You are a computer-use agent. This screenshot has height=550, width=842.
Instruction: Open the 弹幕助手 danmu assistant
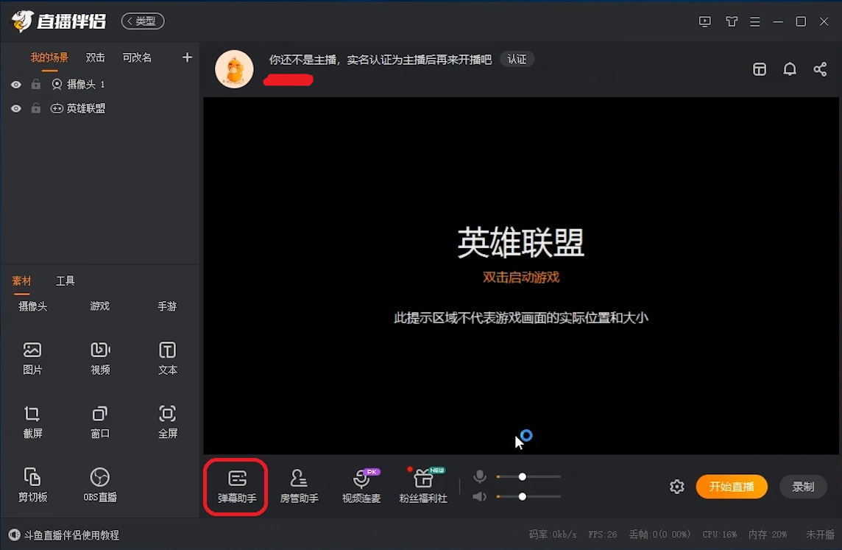click(x=235, y=484)
